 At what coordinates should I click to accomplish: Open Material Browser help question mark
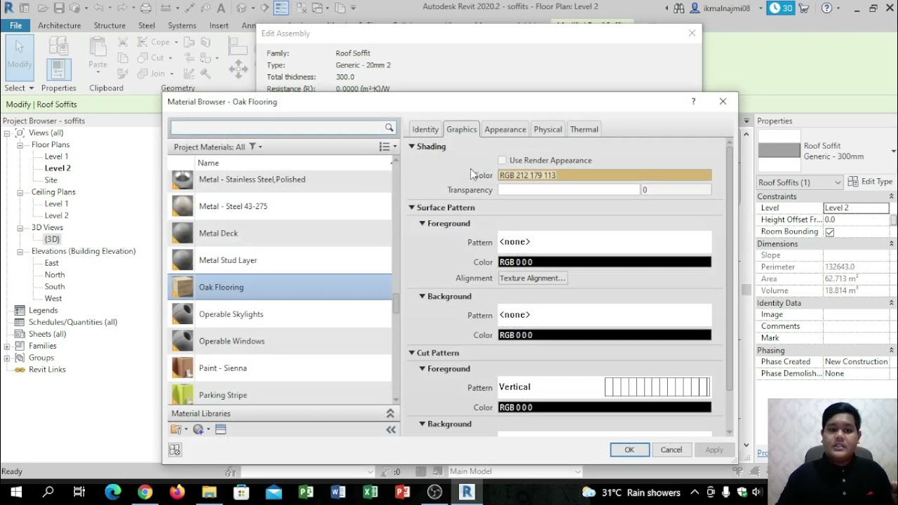[x=693, y=102]
